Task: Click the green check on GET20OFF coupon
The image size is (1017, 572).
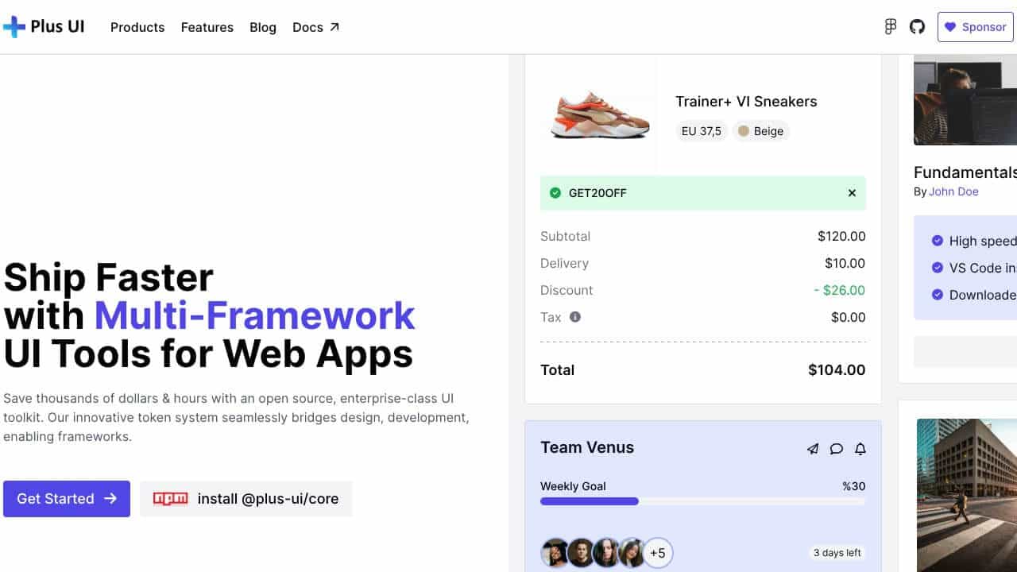Action: click(x=555, y=193)
